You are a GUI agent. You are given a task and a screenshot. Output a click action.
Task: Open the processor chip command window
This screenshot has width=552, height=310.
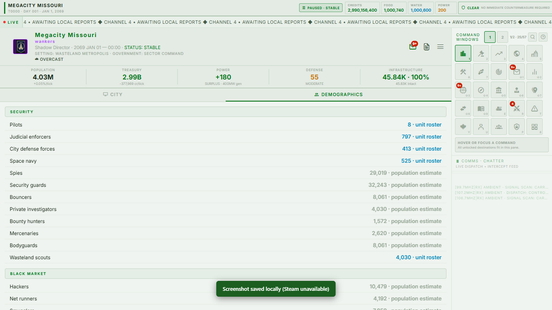pyautogui.click(x=463, y=90)
